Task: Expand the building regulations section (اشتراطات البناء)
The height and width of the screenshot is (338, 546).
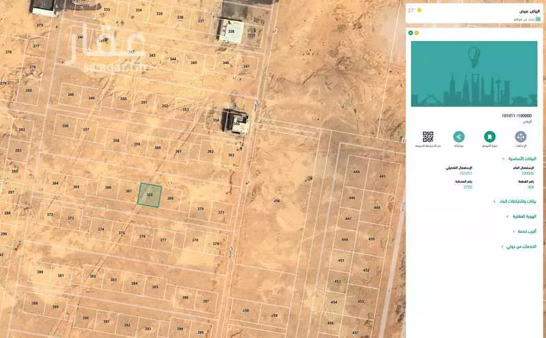Action: pyautogui.click(x=515, y=201)
